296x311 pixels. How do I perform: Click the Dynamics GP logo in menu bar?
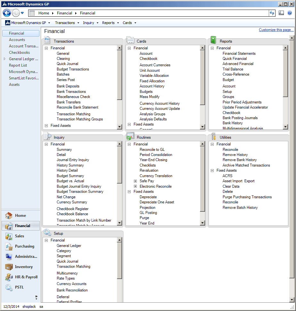pyautogui.click(x=8, y=23)
